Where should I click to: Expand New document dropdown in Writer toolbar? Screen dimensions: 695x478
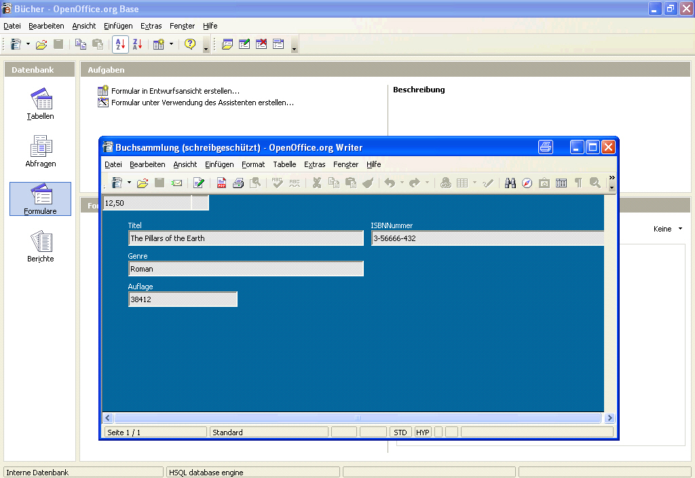pyautogui.click(x=129, y=183)
